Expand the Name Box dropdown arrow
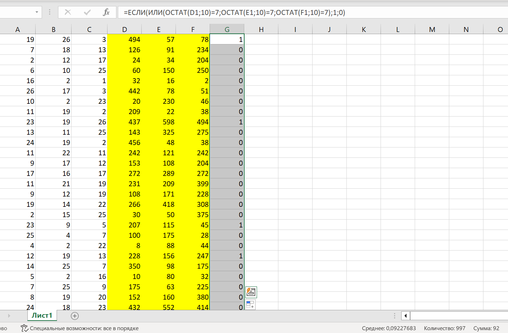 [37, 12]
